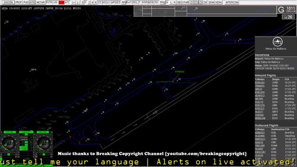Click the H6 holding point label
297x167 pixels.
(98, 133)
